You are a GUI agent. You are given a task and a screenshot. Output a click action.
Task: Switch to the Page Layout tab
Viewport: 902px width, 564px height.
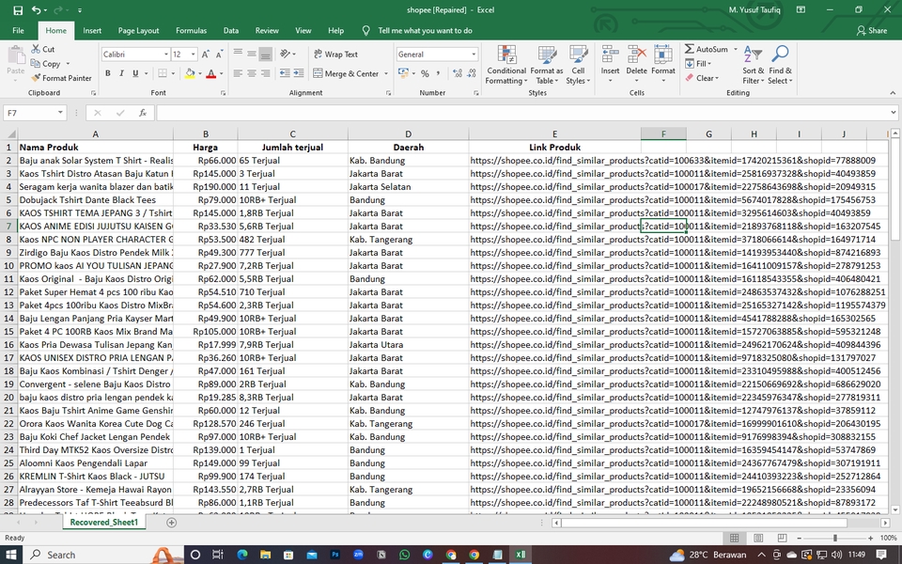pos(139,30)
